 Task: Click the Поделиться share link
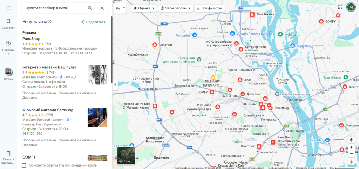(93, 22)
